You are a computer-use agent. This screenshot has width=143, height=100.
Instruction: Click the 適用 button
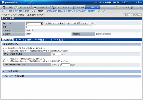coord(126,15)
